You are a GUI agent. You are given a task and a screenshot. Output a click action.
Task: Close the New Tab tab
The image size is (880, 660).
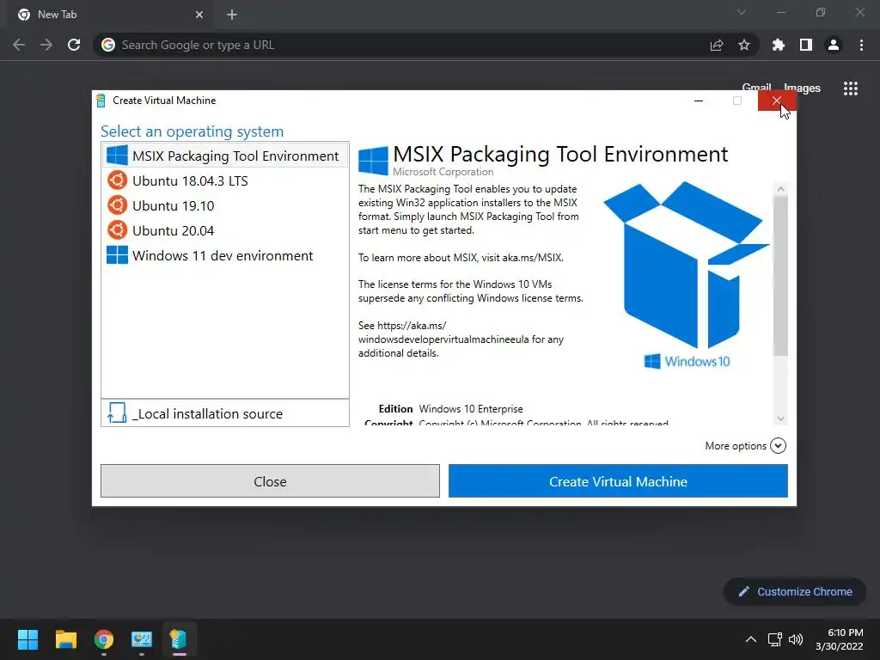point(199,15)
